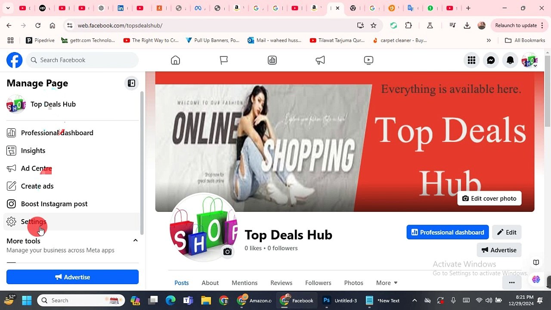Click the open-book icon on the right edge

click(x=536, y=262)
